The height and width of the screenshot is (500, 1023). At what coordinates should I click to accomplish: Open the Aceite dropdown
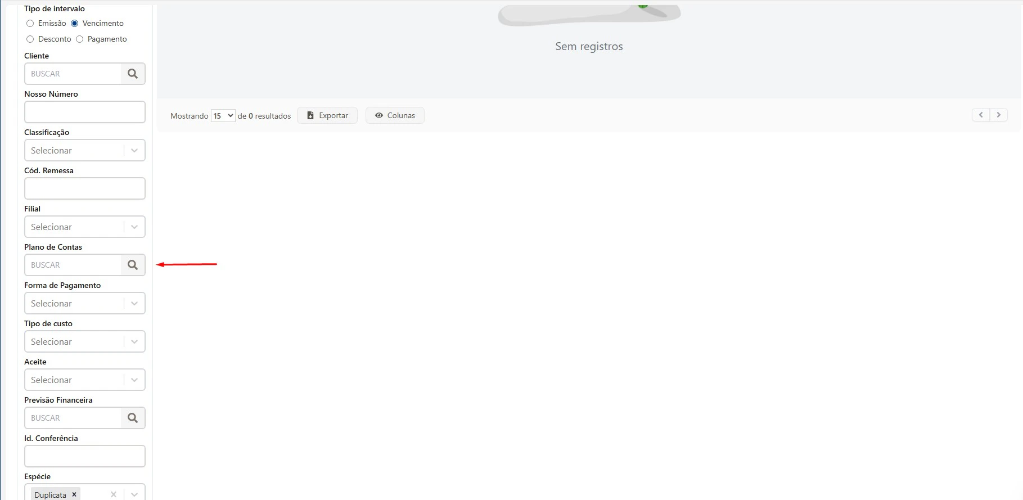pos(85,380)
